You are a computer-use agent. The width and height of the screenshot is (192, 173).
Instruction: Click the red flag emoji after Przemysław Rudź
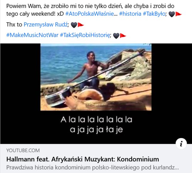click(81, 25)
